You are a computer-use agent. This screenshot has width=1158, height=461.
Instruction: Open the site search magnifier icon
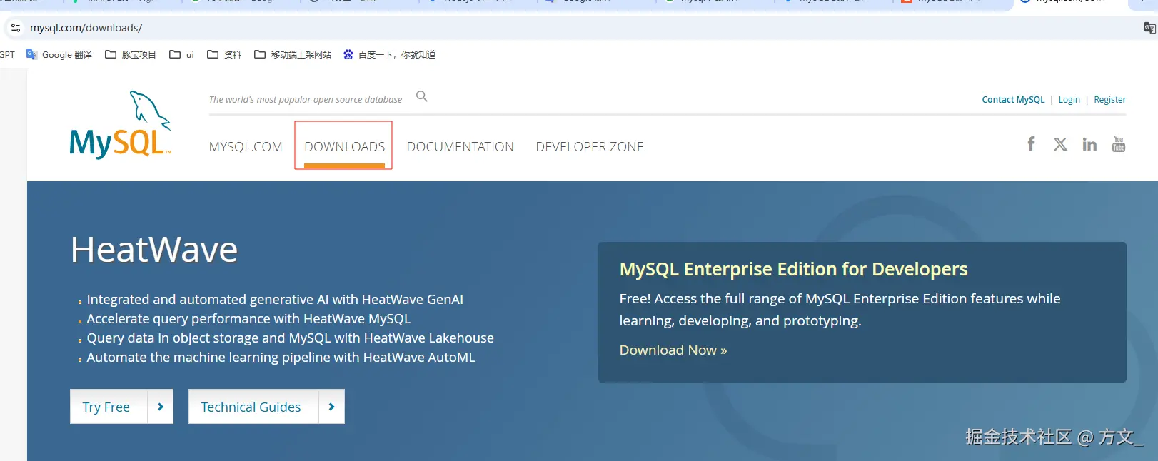tap(422, 96)
